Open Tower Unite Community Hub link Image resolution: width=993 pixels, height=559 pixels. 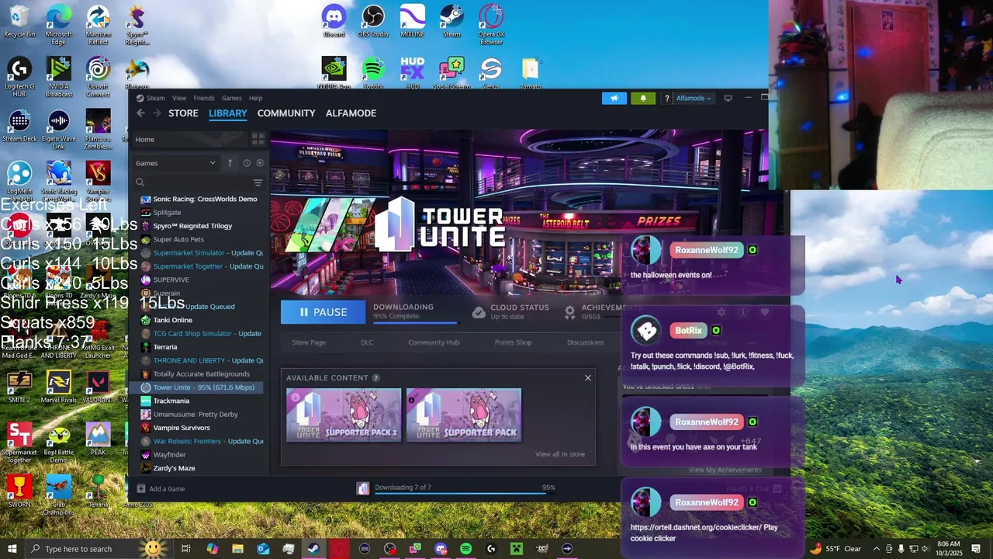tap(434, 342)
